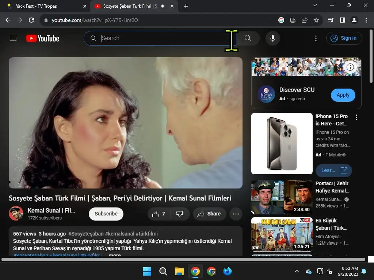Open Chrome three-dot menu
374x280 pixels.
(x=366, y=20)
